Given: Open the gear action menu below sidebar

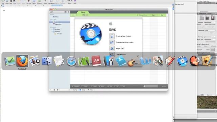Looking at the screenshot, I should click(58, 90).
